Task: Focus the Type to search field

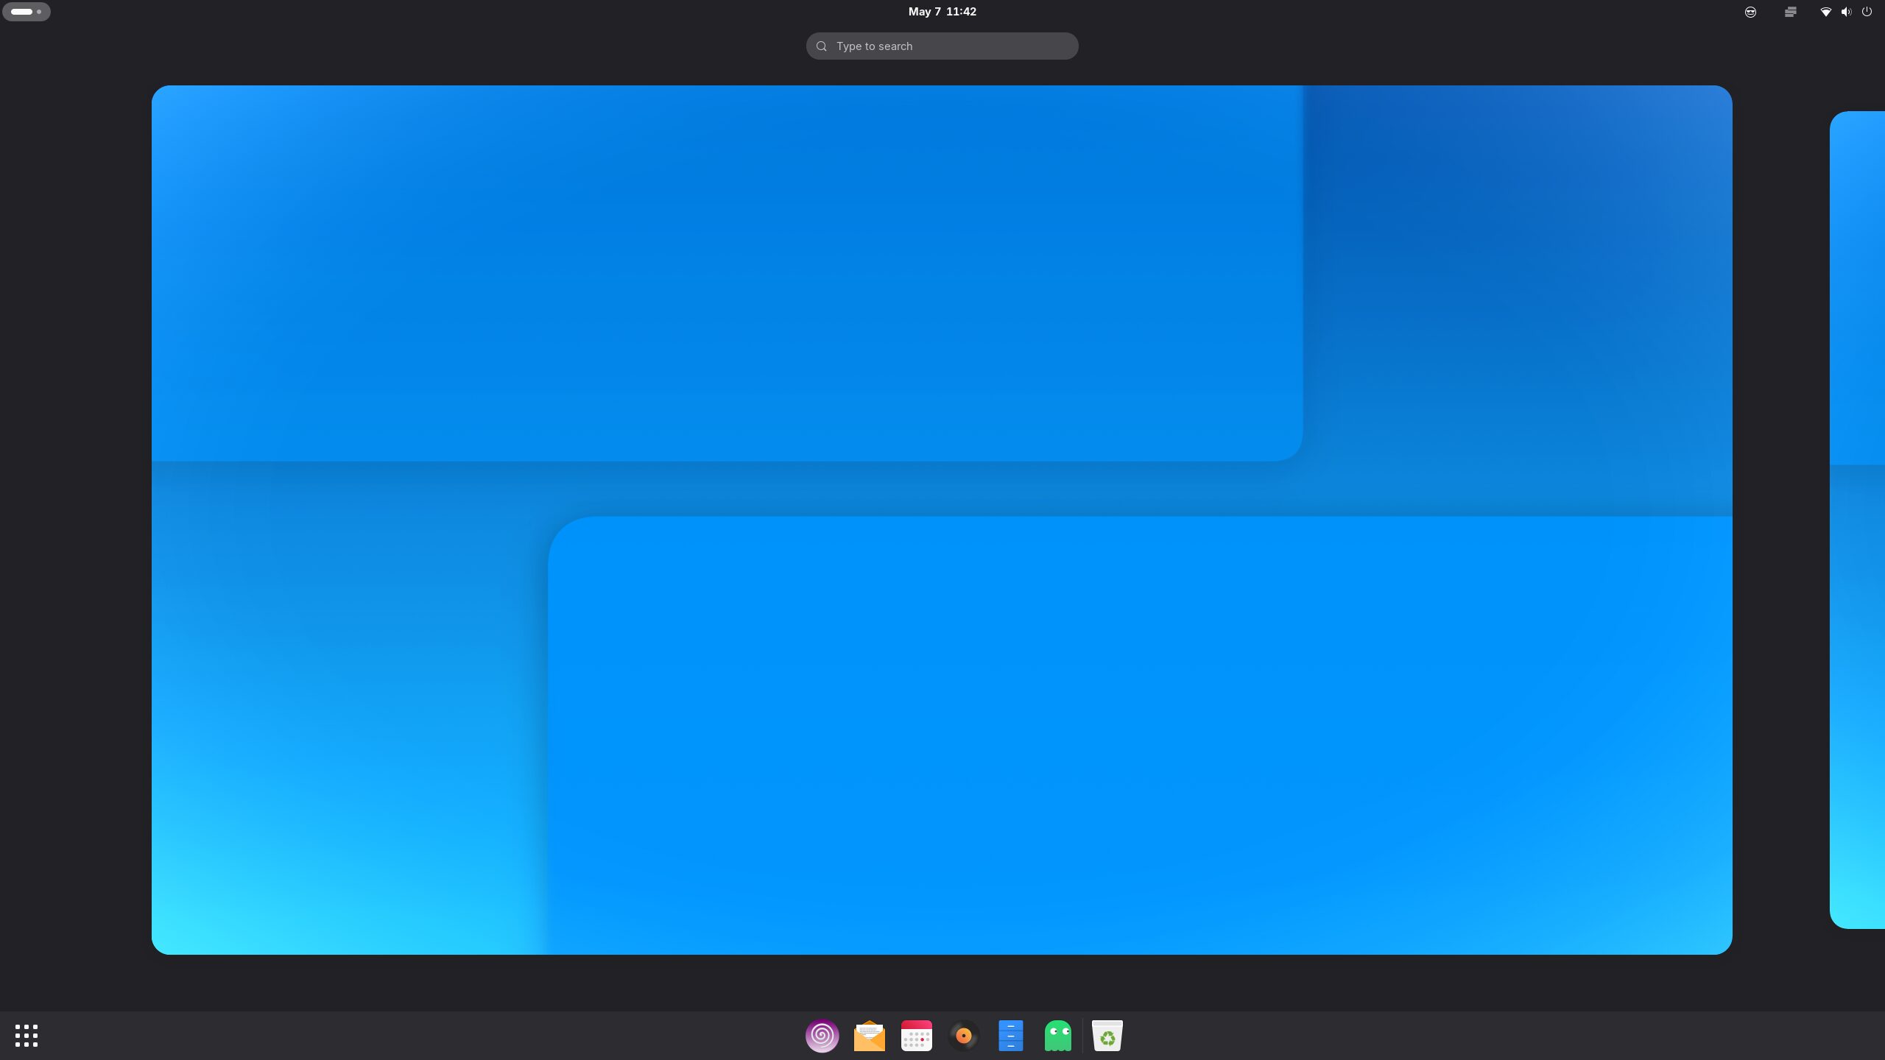Action: pos(950,46)
